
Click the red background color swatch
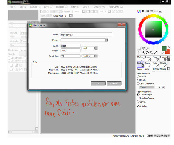tap(168, 52)
